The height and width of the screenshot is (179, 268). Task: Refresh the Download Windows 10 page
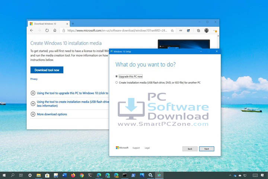click(47, 31)
